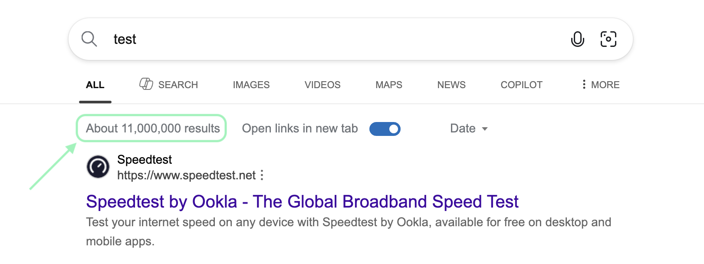Switch to the Videos tab
This screenshot has height=264, width=704.
[322, 85]
